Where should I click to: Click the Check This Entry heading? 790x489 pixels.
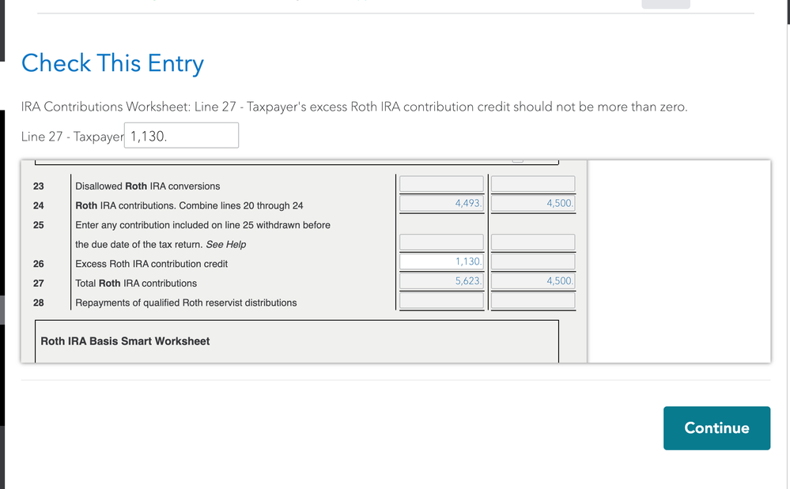pos(112,63)
